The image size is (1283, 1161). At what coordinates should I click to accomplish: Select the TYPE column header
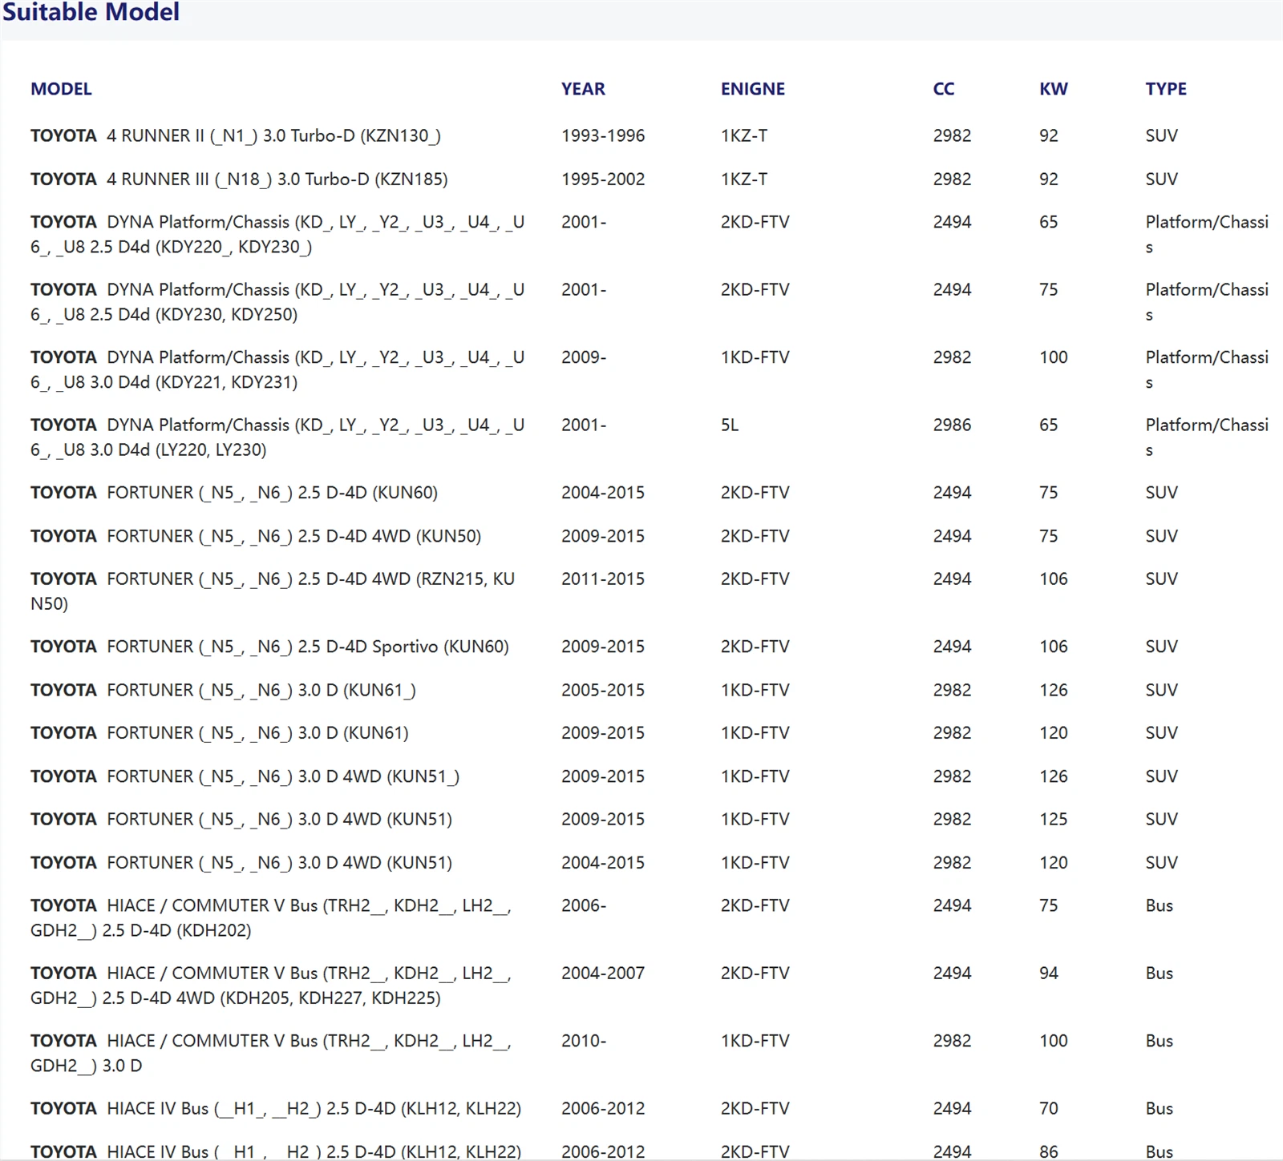[1166, 89]
